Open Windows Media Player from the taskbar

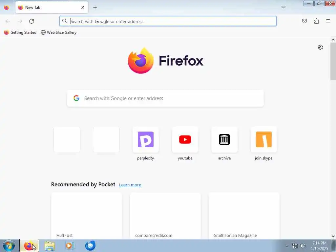click(x=70, y=246)
